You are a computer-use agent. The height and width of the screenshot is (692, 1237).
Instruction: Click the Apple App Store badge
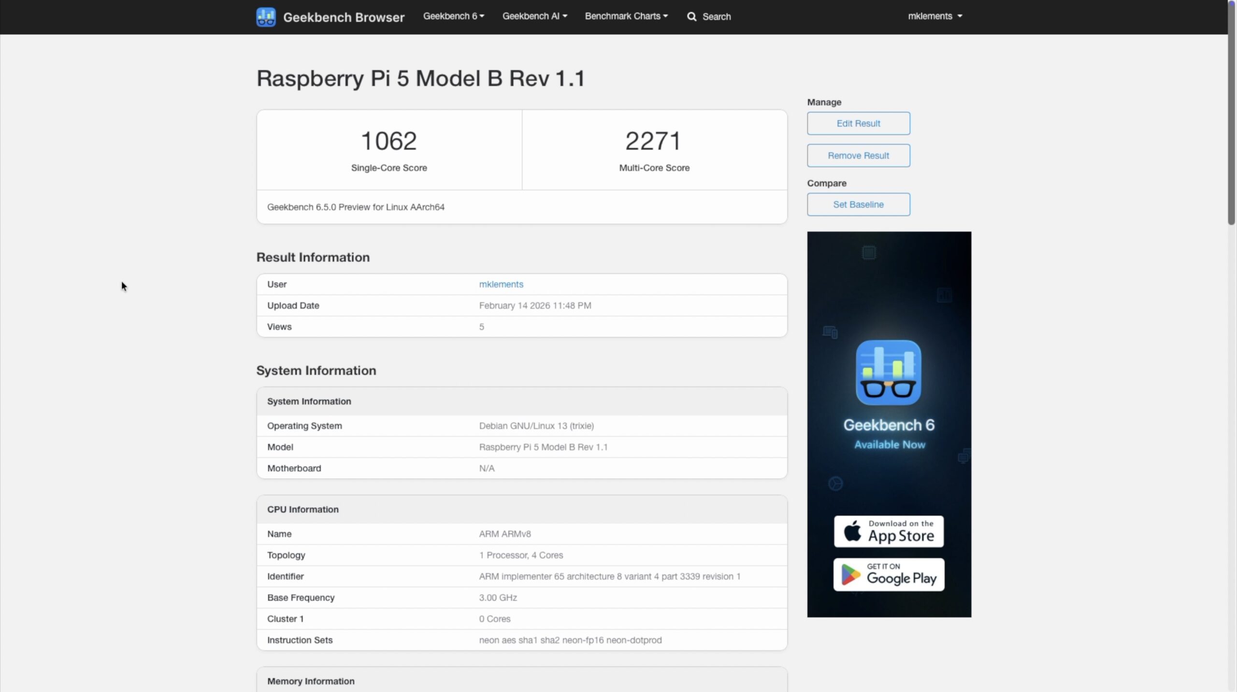pyautogui.click(x=888, y=531)
